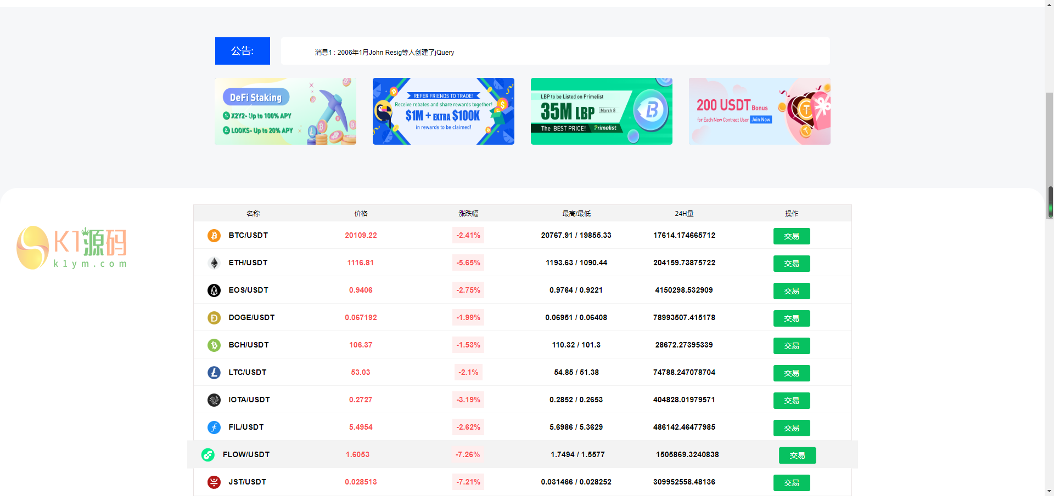1054x496 pixels.
Task: Select the DOGE/USDT pair name
Action: tap(251, 317)
